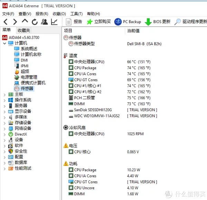The height and width of the screenshot is (200, 207).
Task: Expand the DirectX tree node
Action: (x=4, y=134)
